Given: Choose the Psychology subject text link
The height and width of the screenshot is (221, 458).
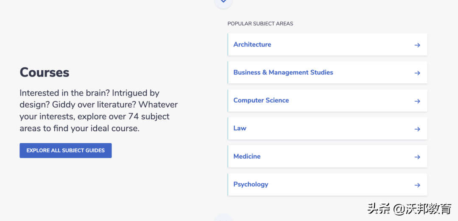Looking at the screenshot, I should (251, 184).
